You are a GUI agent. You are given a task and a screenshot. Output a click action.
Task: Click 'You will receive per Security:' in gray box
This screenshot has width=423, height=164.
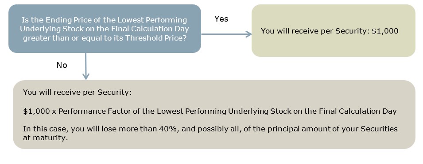[78, 92]
